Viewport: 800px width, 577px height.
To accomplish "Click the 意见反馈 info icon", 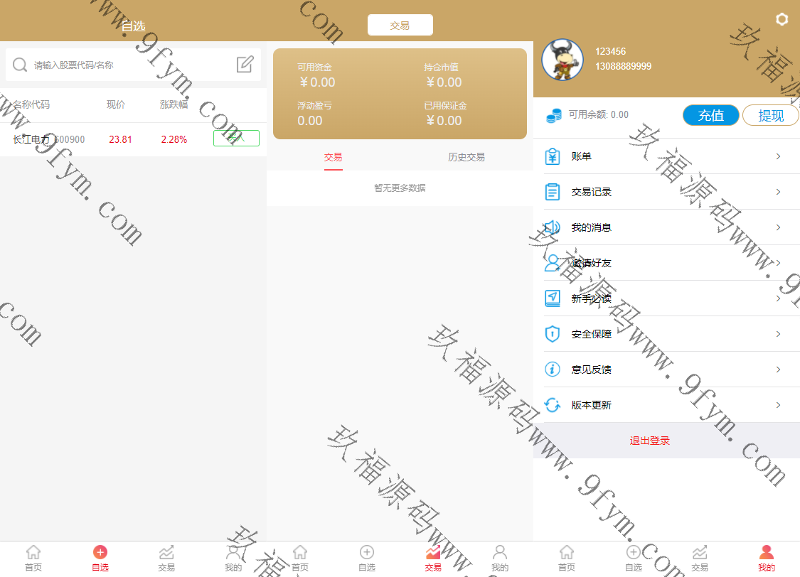I will 553,370.
